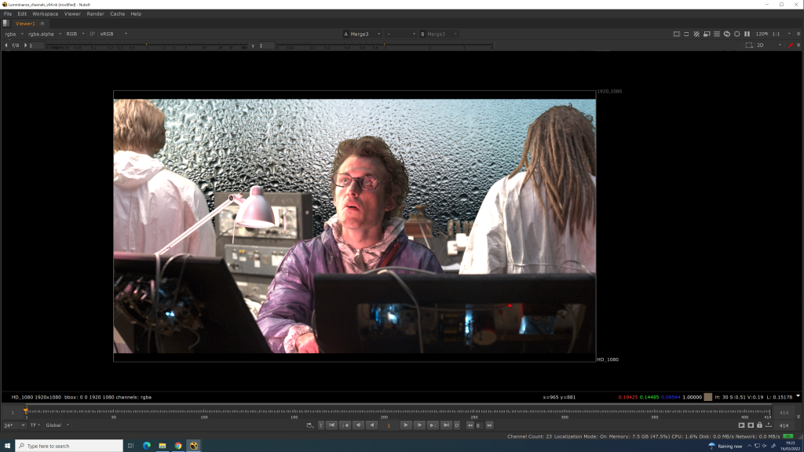Open the rgba.alpha channel dropdown
The image size is (804, 452).
(45, 34)
